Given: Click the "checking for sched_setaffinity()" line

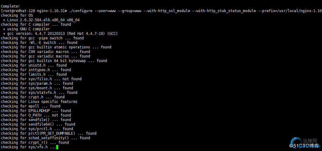Looking at the screenshot, I should click(46, 138).
